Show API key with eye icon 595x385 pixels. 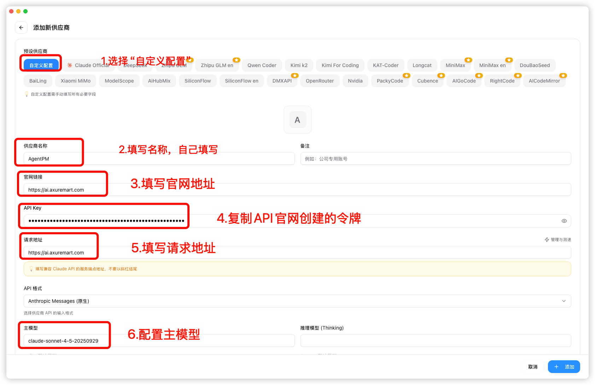coord(564,221)
